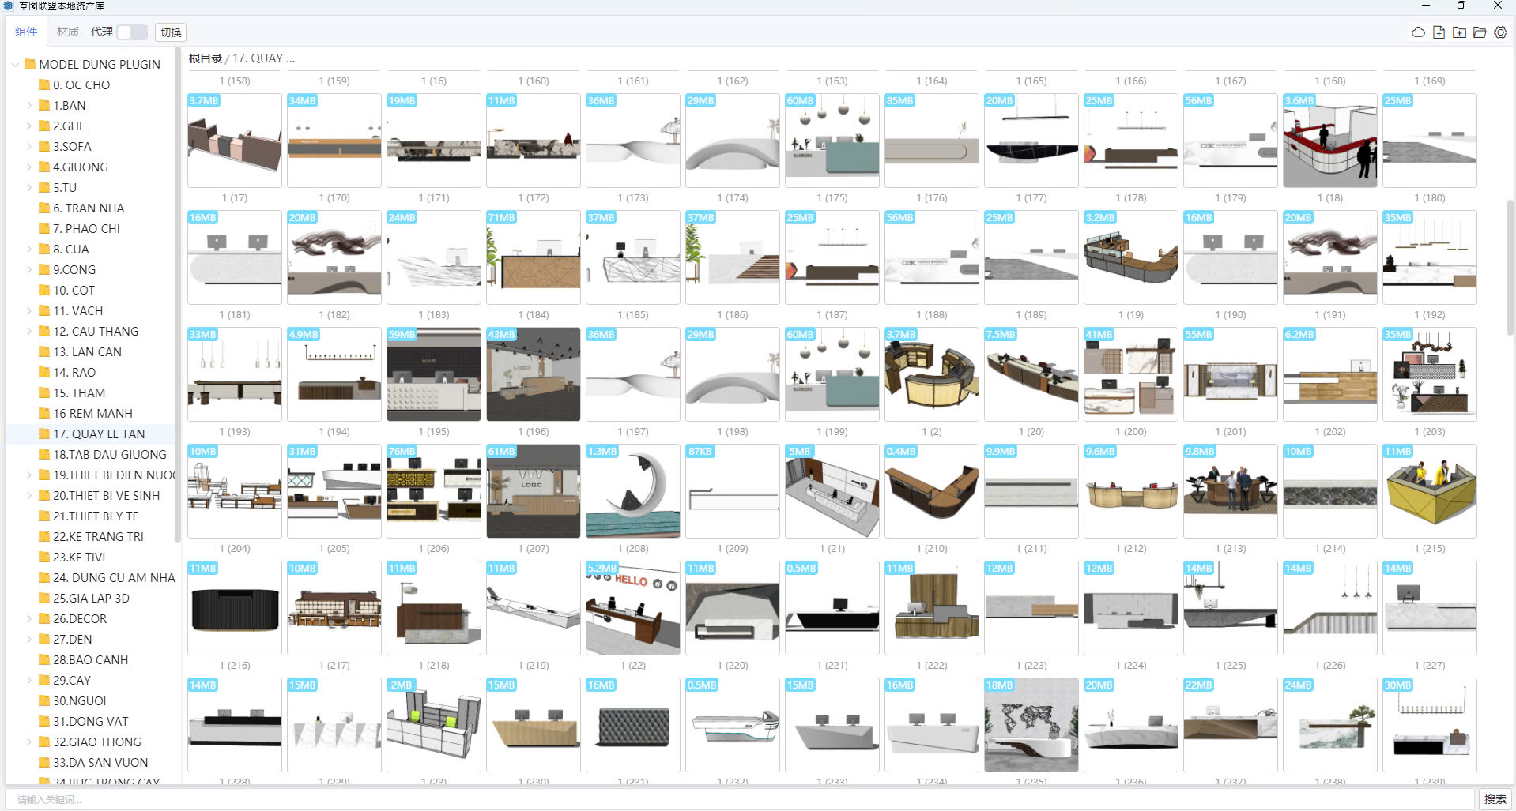Go to 根目录 in the breadcrumb
The width and height of the screenshot is (1516, 811).
(x=205, y=58)
